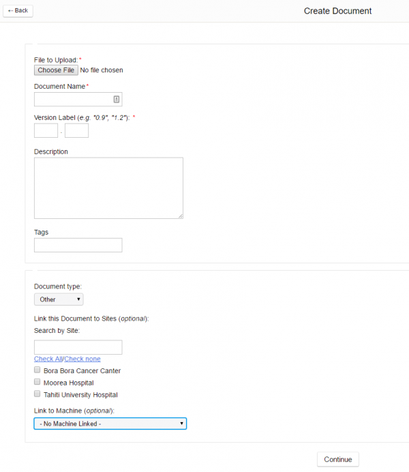Image resolution: width=409 pixels, height=472 pixels.
Task: Click the Document type dropdown arrow
Action: click(78, 299)
